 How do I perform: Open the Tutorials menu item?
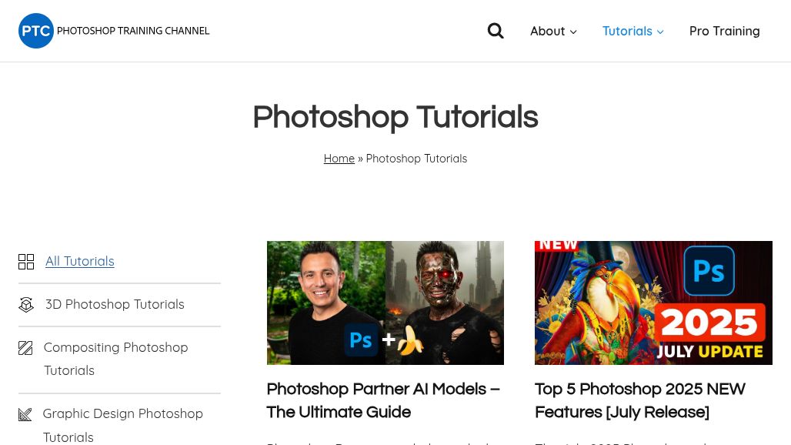(x=626, y=31)
